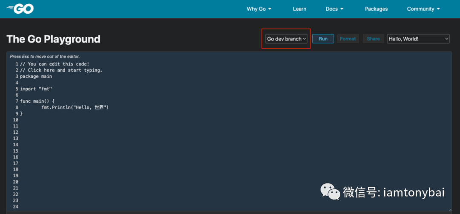The width and height of the screenshot is (460, 214).
Task: Open the Why Go menu
Action: pyautogui.click(x=259, y=9)
